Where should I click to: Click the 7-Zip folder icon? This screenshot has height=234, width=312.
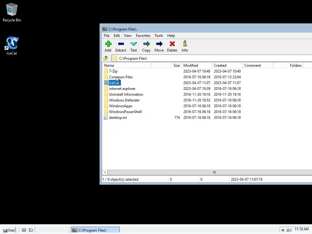106,71
